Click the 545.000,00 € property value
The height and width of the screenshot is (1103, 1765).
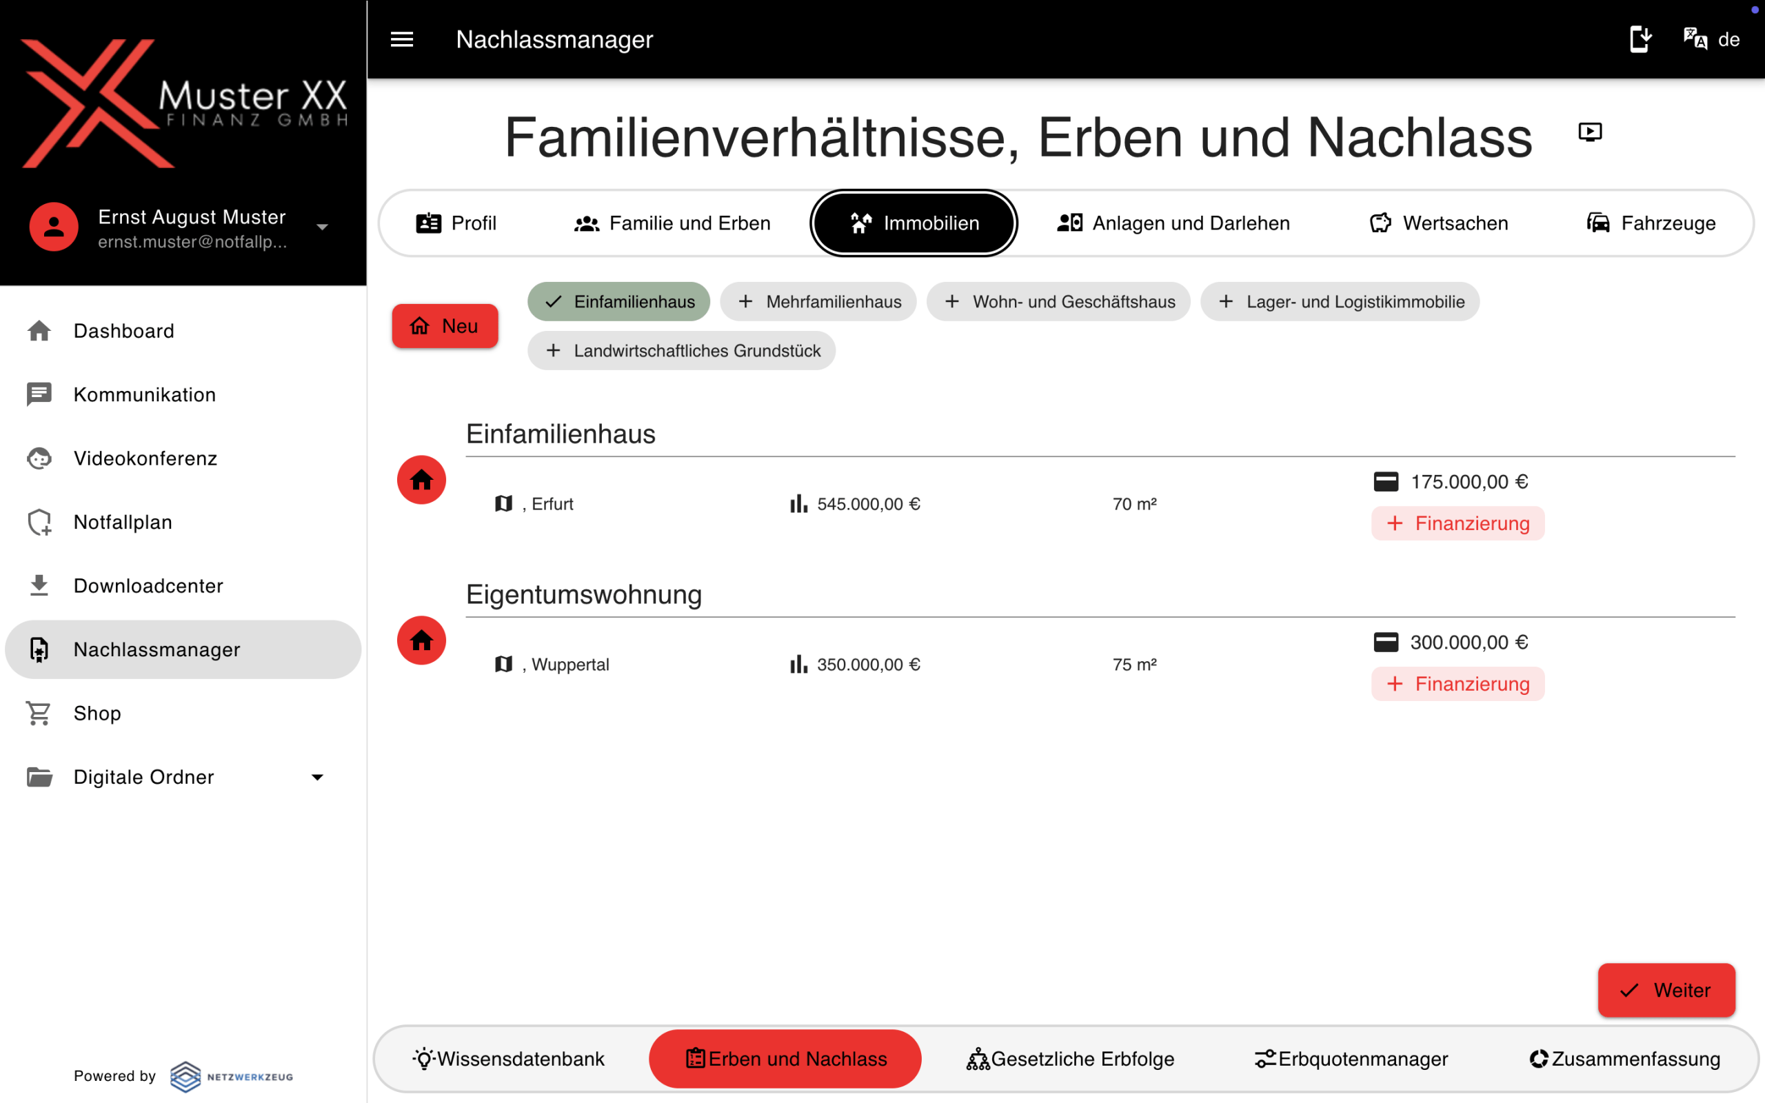click(x=869, y=504)
